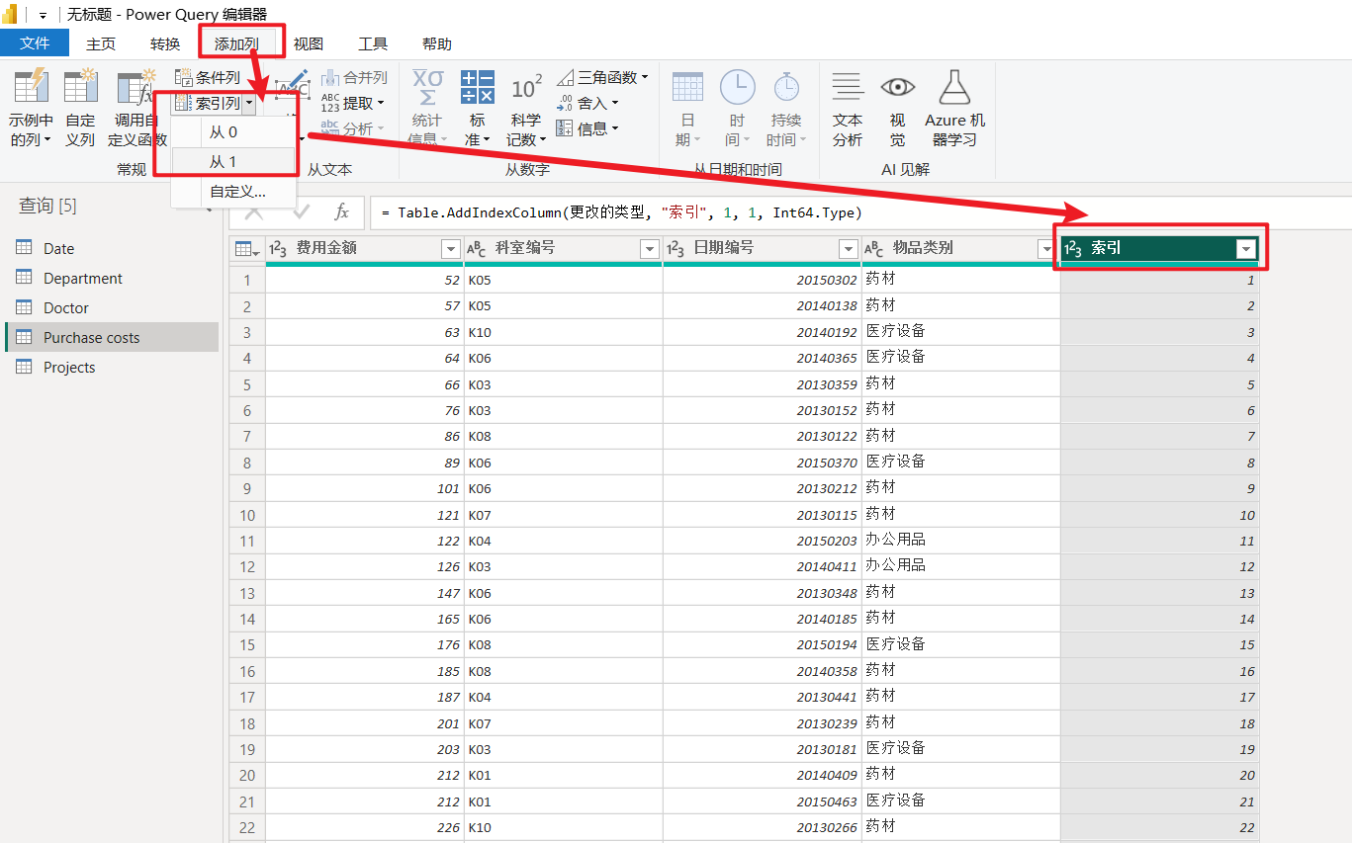Choose 从 1 in the index menu
The image size is (1352, 843).
(x=233, y=161)
